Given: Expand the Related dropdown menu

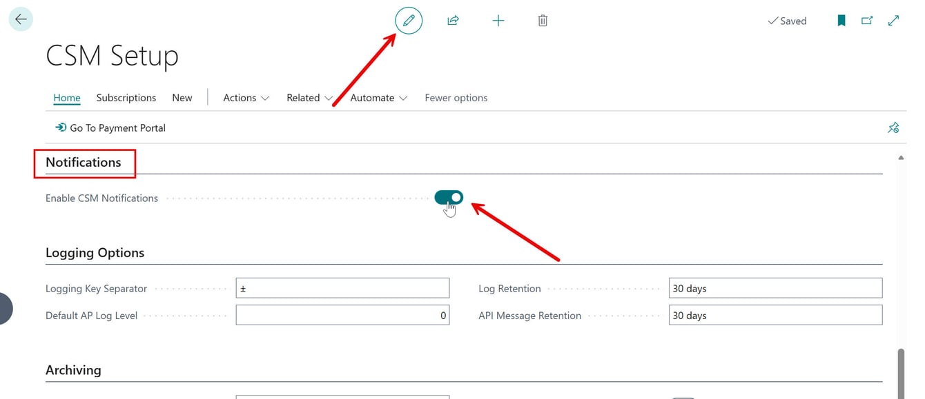Looking at the screenshot, I should coord(309,98).
